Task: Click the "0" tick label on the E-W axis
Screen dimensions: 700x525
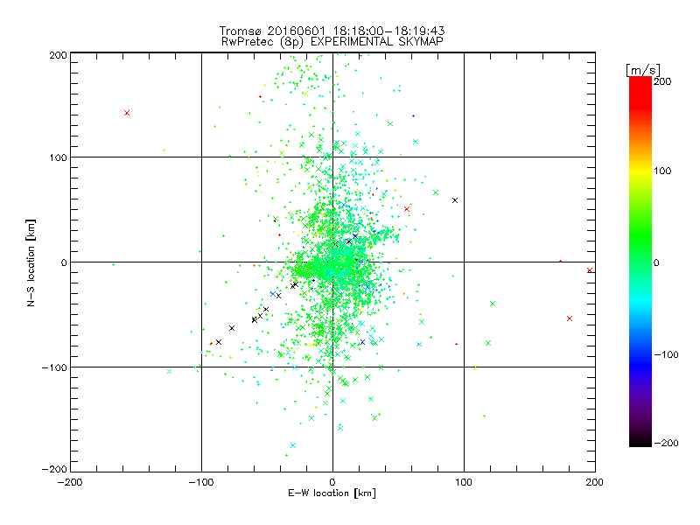Action: [332, 482]
